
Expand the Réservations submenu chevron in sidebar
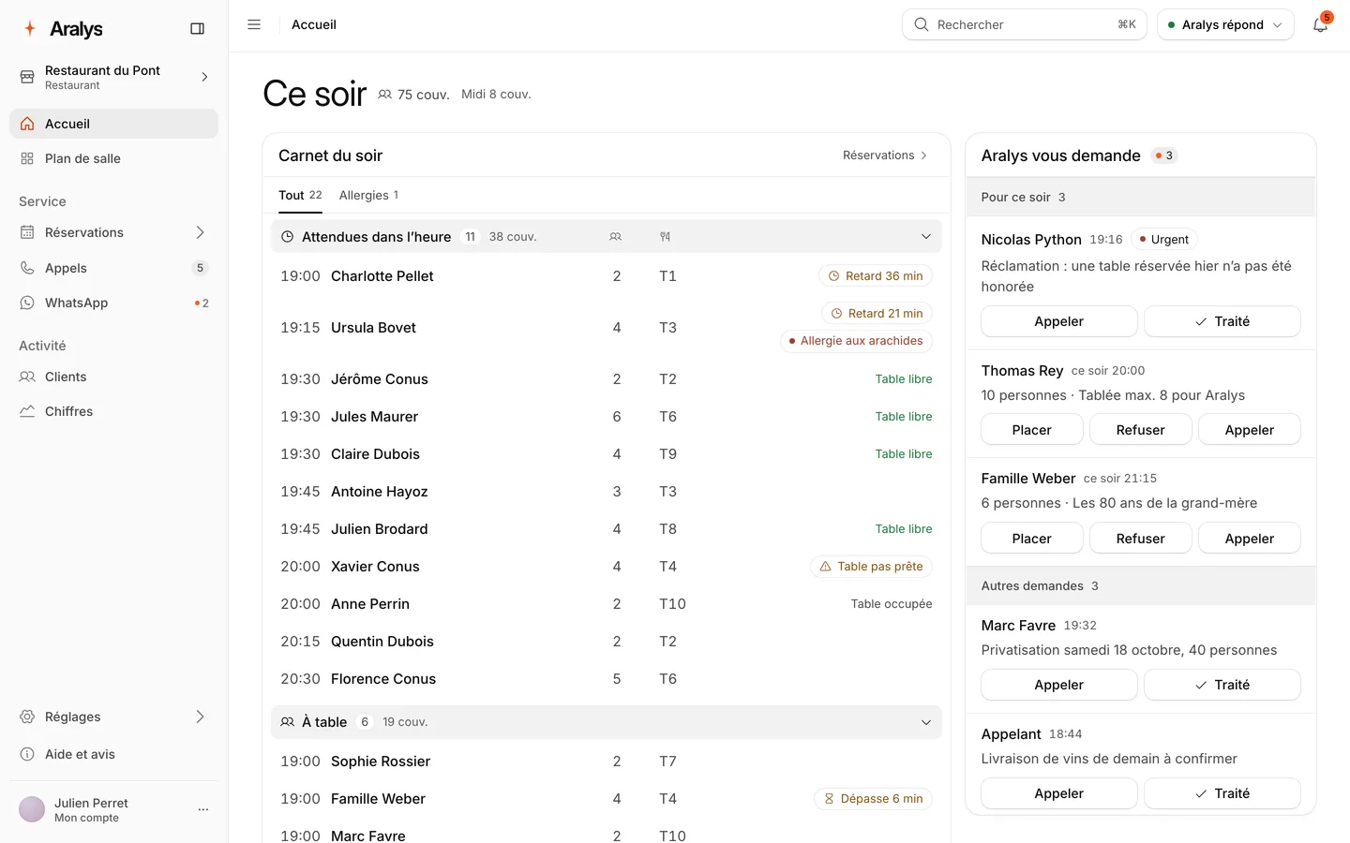click(x=200, y=232)
